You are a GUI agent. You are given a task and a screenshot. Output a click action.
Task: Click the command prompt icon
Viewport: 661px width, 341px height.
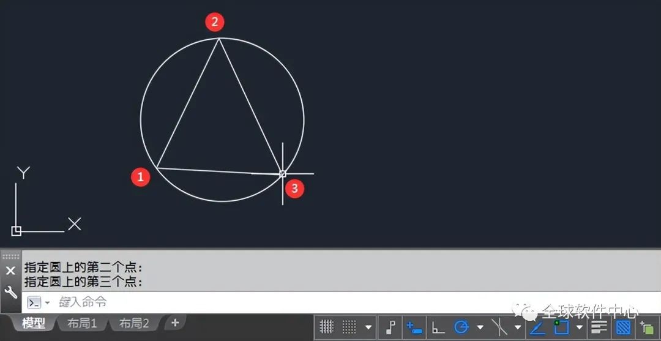(34, 302)
